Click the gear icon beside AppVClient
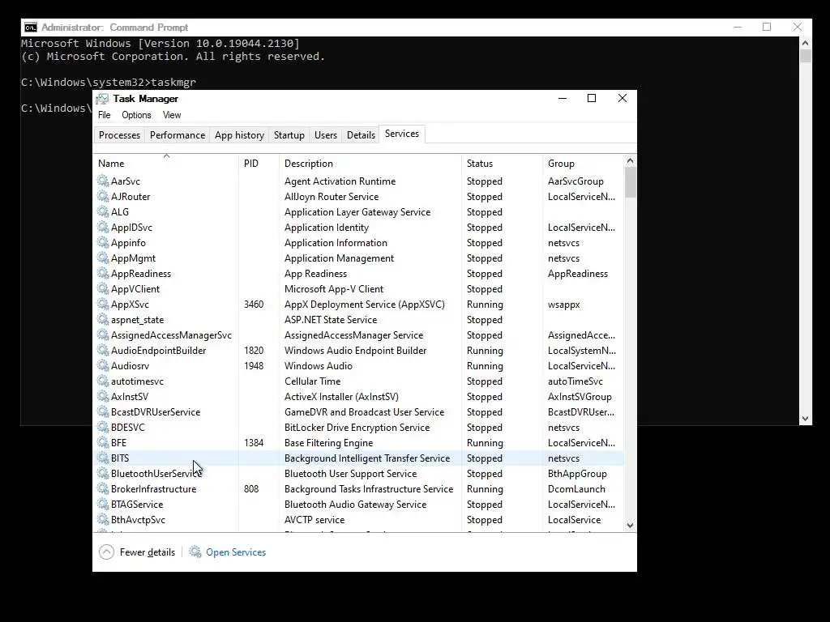The image size is (830, 622). pos(103,288)
